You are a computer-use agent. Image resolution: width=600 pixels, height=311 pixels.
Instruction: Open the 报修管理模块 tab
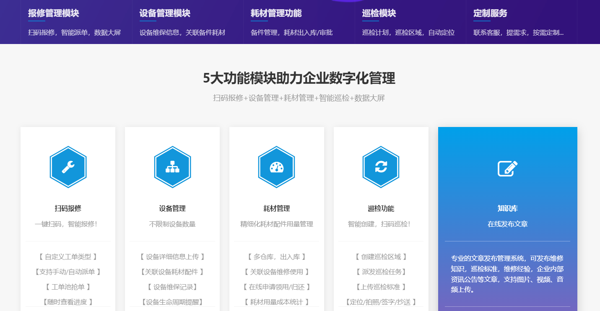(x=54, y=13)
